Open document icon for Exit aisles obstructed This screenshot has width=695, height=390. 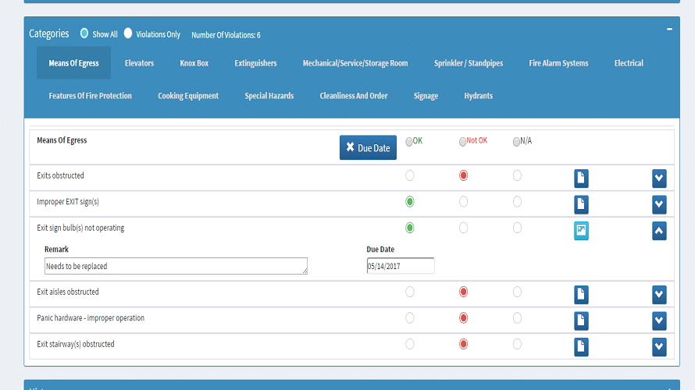click(581, 294)
